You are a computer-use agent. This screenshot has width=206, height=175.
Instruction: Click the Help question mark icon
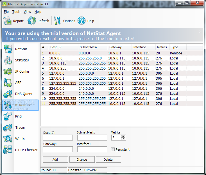[x=82, y=20]
